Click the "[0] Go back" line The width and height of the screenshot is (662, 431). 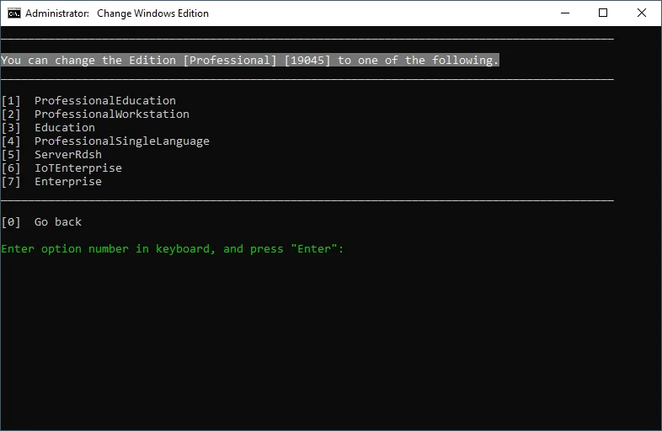point(41,222)
